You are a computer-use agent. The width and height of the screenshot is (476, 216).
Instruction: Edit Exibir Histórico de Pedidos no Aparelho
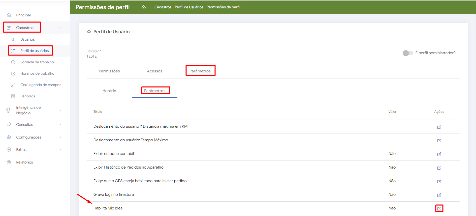tap(439, 168)
